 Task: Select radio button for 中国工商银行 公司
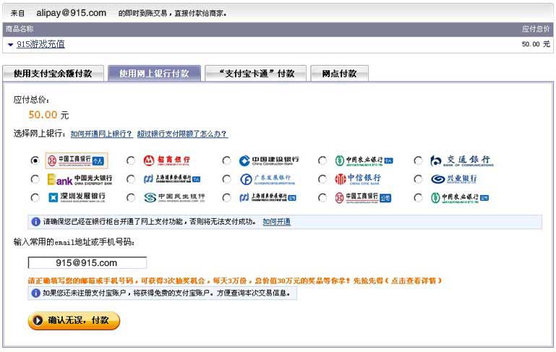tap(322, 197)
